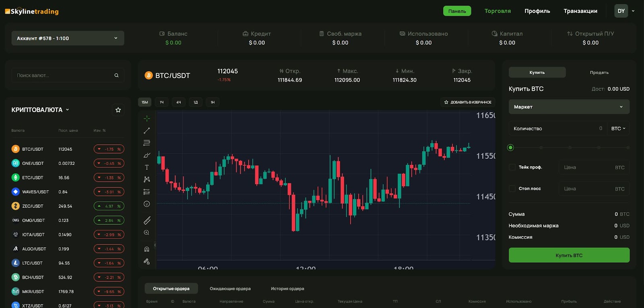Click the MKR/USDT coin icon
Screen dimensions: 644x308
pos(15,292)
